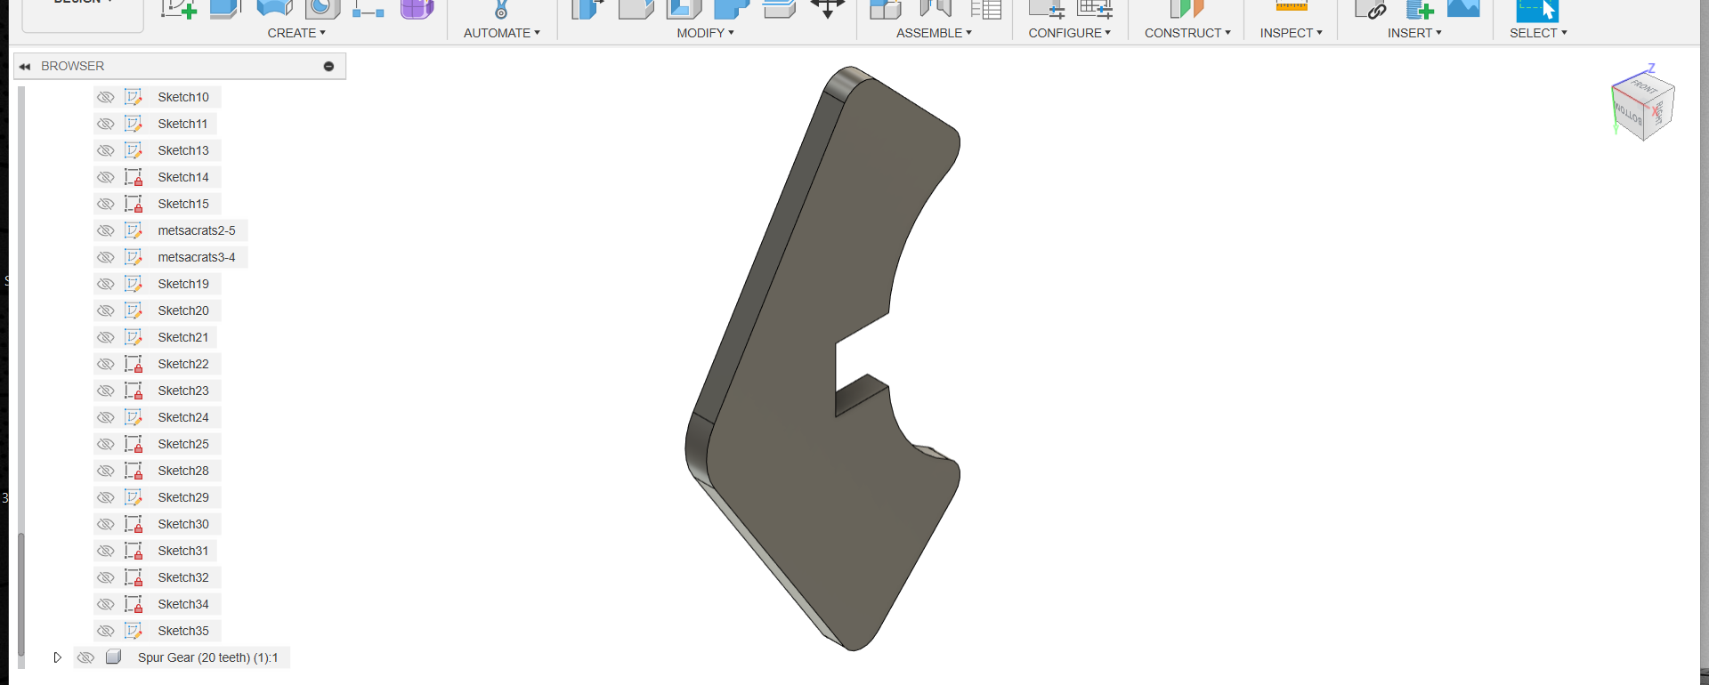Select the Revolve tool icon

(x=274, y=9)
